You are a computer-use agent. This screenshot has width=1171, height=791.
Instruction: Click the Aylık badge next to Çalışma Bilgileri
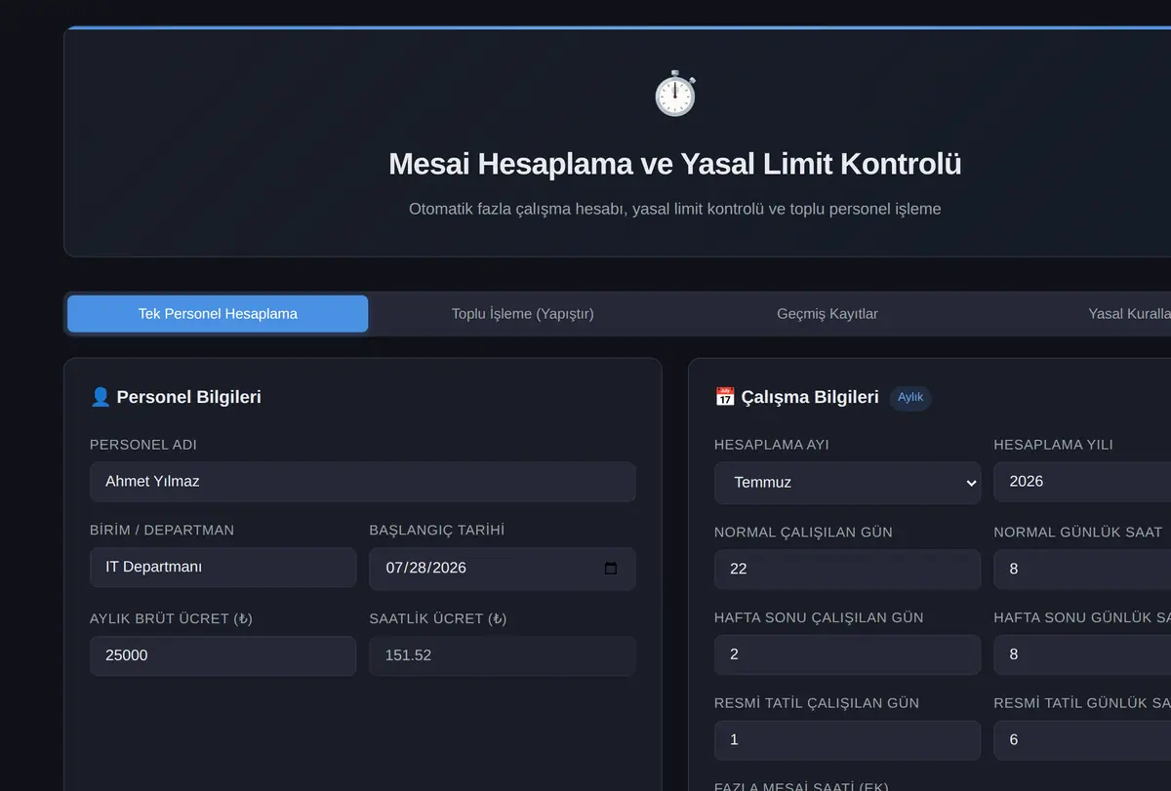coord(910,398)
